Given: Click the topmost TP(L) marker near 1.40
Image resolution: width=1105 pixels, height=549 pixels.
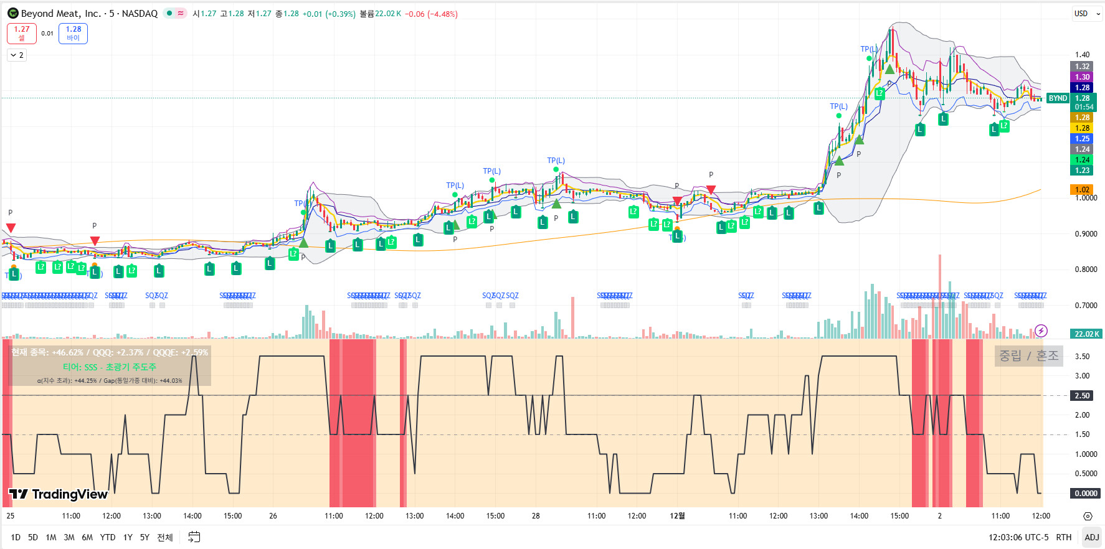Looking at the screenshot, I should [x=869, y=49].
